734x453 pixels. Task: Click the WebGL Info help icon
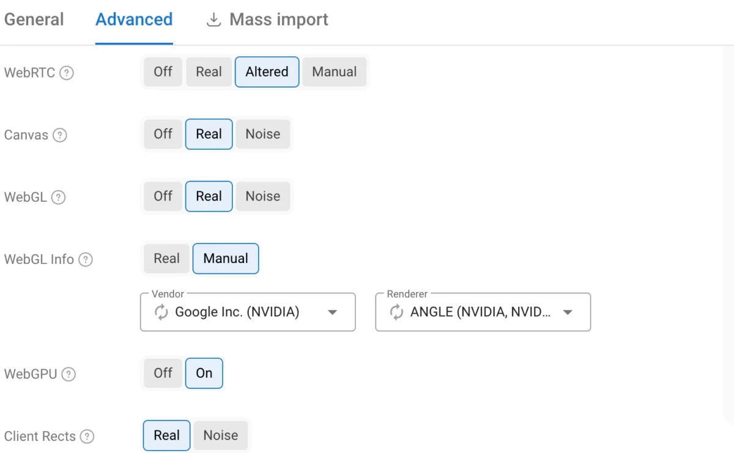[86, 259]
